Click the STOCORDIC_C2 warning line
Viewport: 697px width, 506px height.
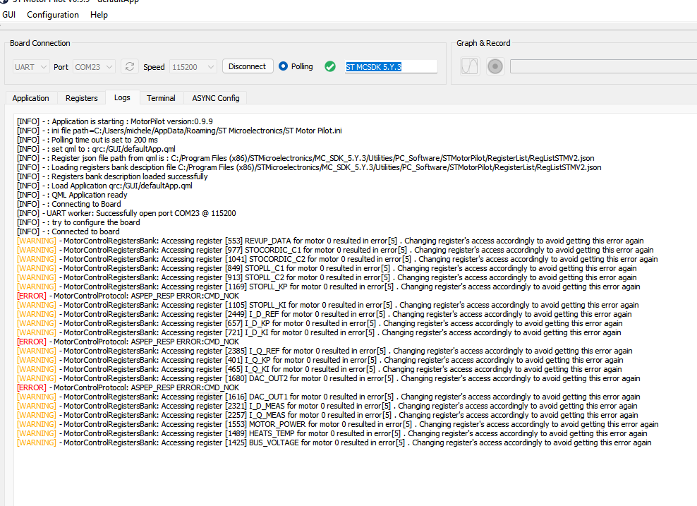click(337, 259)
